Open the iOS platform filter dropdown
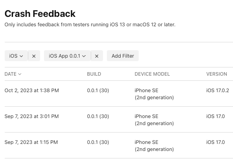 coord(16,56)
